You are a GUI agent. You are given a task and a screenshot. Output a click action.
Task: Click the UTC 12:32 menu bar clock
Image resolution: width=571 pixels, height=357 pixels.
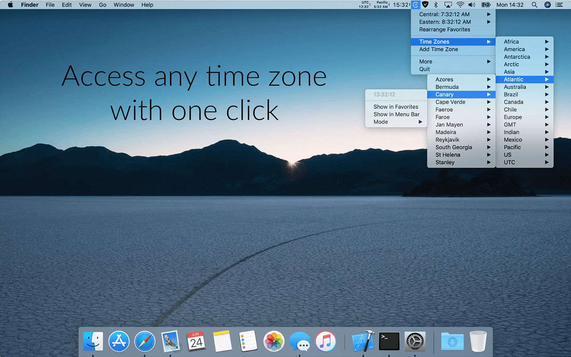(364, 5)
